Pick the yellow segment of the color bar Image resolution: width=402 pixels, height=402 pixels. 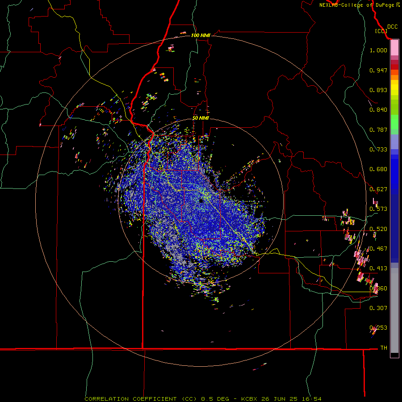click(394, 88)
